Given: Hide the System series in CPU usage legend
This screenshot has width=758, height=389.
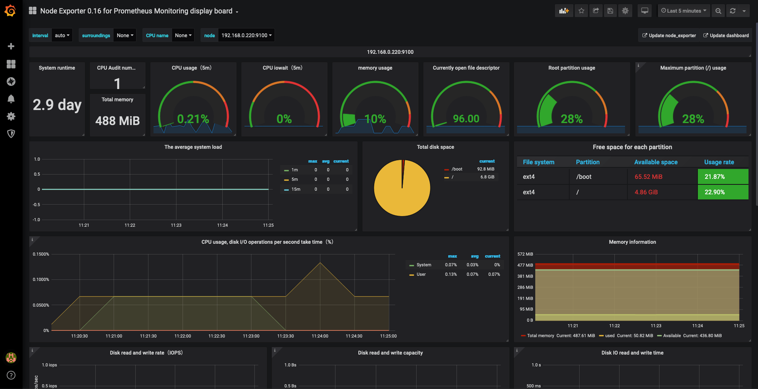Looking at the screenshot, I should [423, 265].
